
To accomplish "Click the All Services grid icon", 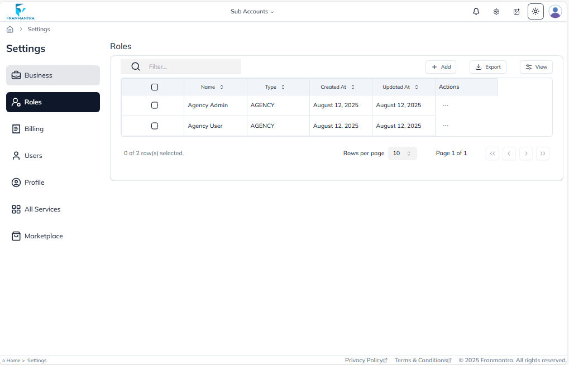I will pos(15,209).
